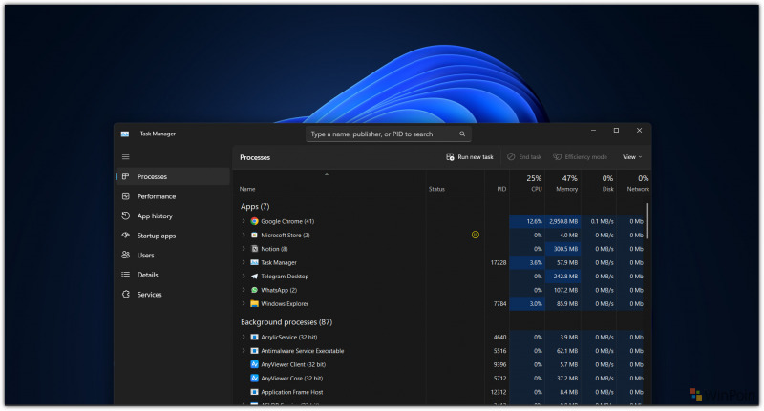Open the Services page
The width and height of the screenshot is (764, 411).
pyautogui.click(x=173, y=295)
